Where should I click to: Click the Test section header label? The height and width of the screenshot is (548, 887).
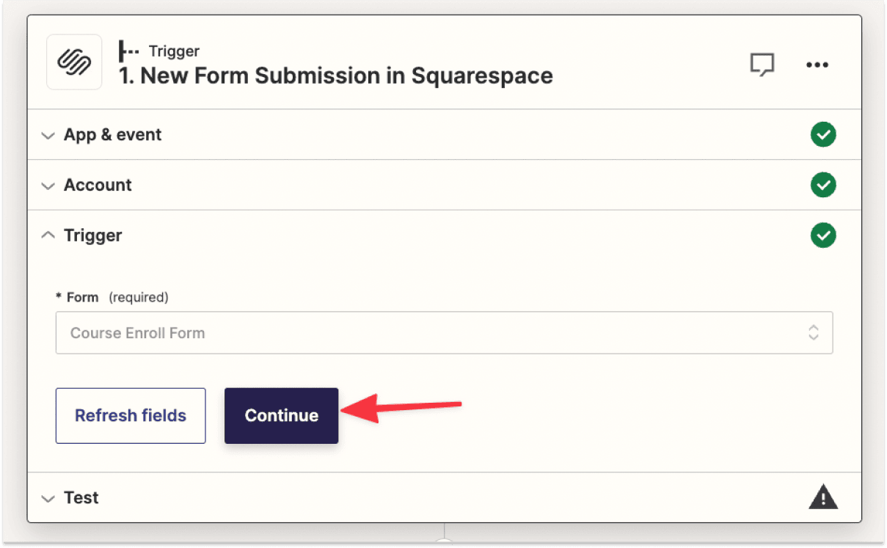click(x=83, y=497)
